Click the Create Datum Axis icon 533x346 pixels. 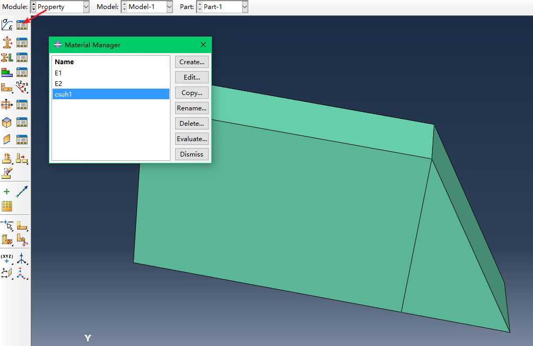[x=22, y=258]
